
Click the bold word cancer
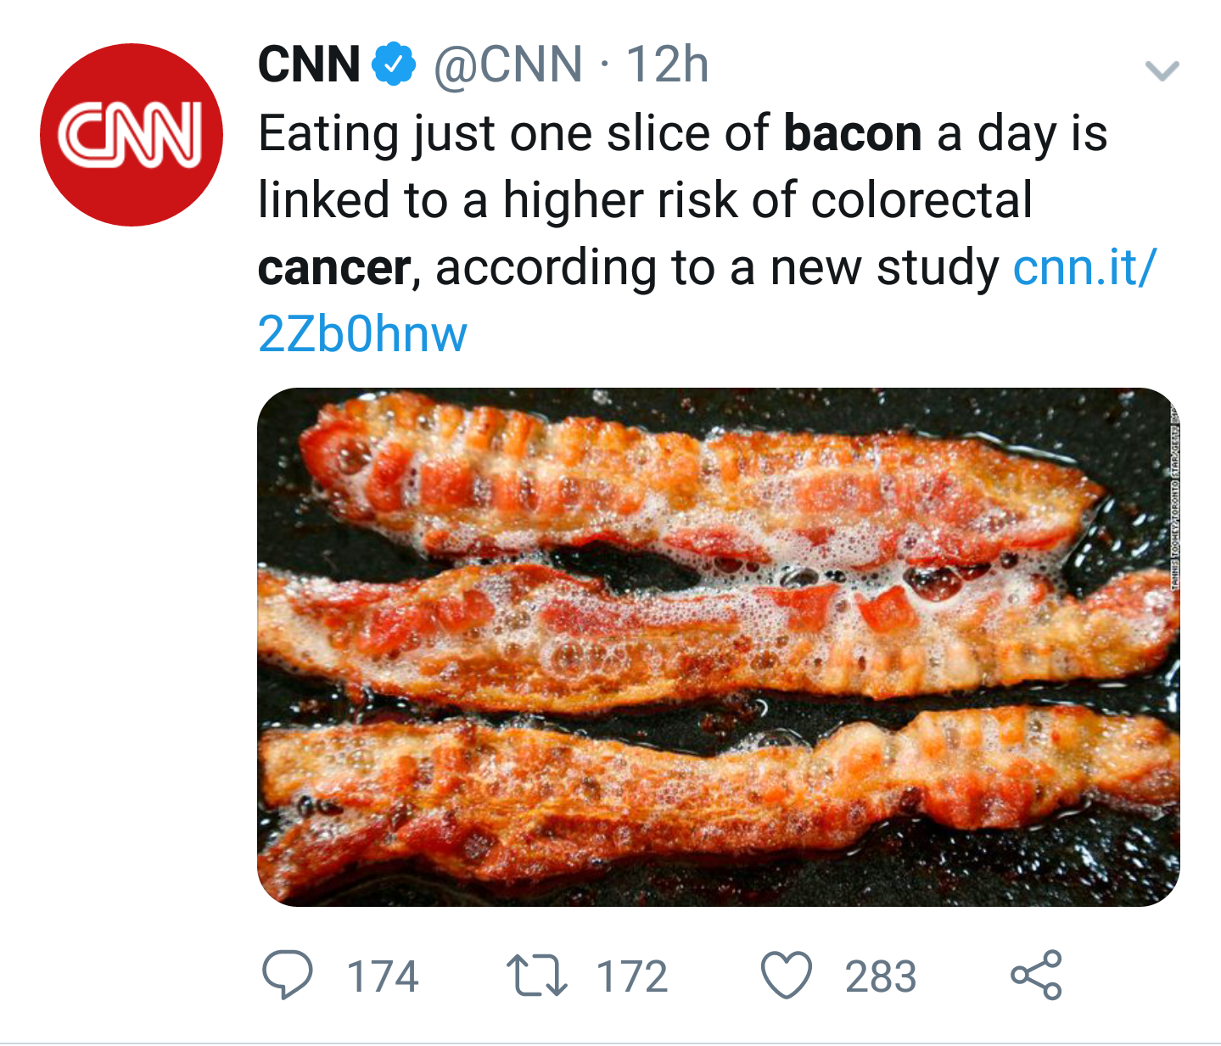point(334,268)
